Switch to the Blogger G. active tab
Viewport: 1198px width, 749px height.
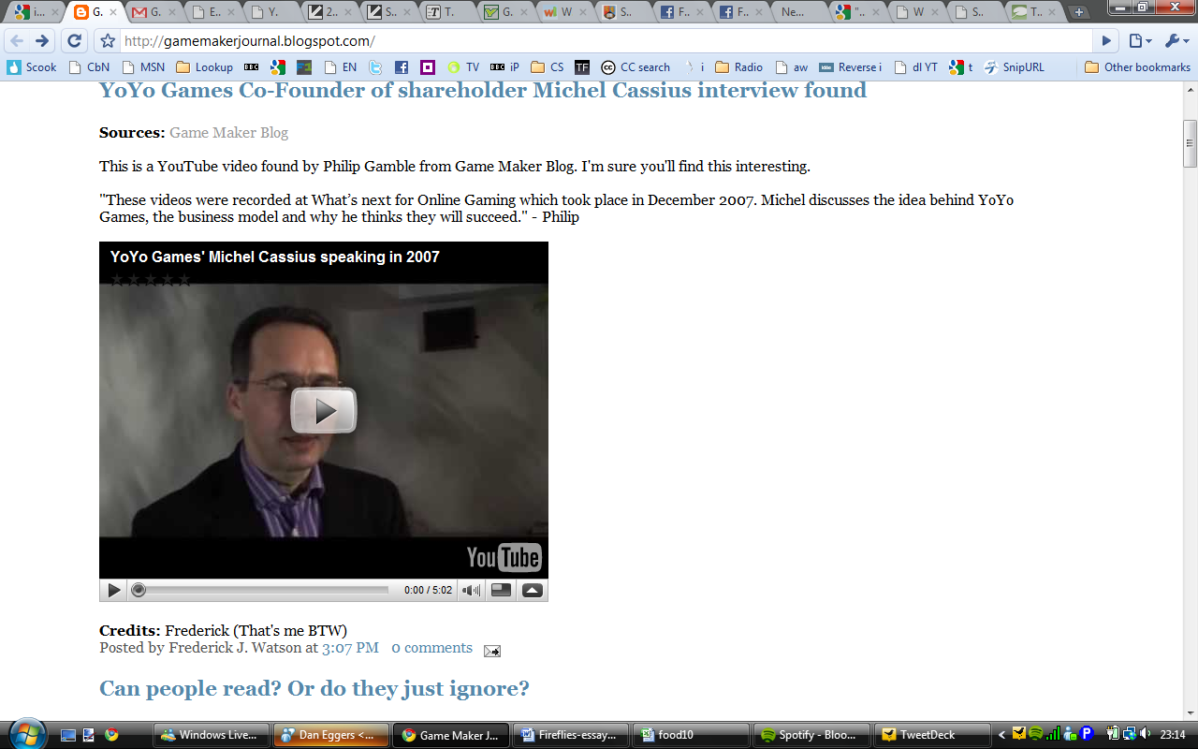(93, 12)
